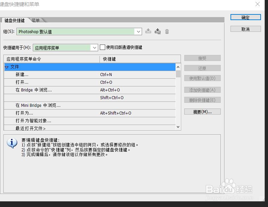This screenshot has height=207, width=268.
Task: Select the 打开... command row
Action: pyautogui.click(x=90, y=82)
